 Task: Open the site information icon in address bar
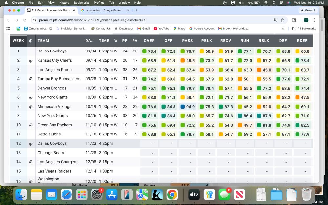[x=35, y=20]
